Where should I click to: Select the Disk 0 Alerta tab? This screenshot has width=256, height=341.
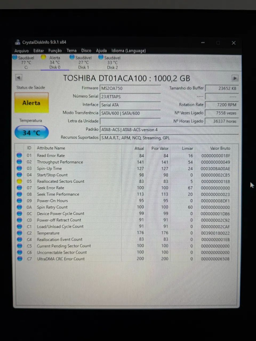pos(55,62)
